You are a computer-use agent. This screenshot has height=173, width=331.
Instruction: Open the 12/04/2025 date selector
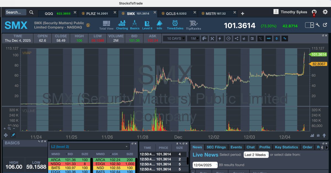pos(205,165)
